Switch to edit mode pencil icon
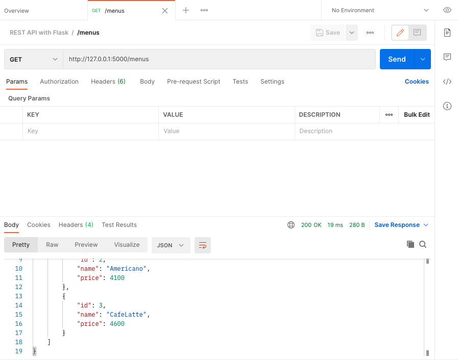The height and width of the screenshot is (360, 458). coord(400,33)
